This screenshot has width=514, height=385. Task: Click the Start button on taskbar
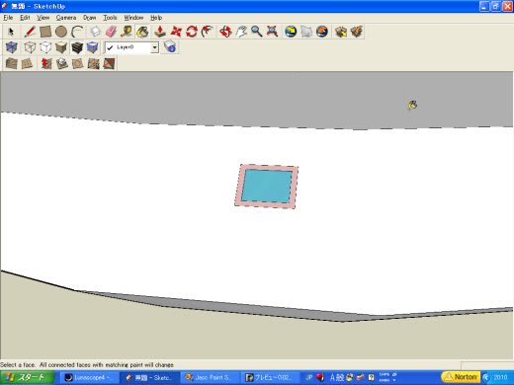click(x=28, y=377)
